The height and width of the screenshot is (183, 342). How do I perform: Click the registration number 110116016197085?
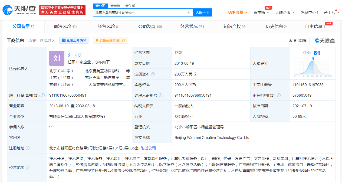(x=308, y=85)
